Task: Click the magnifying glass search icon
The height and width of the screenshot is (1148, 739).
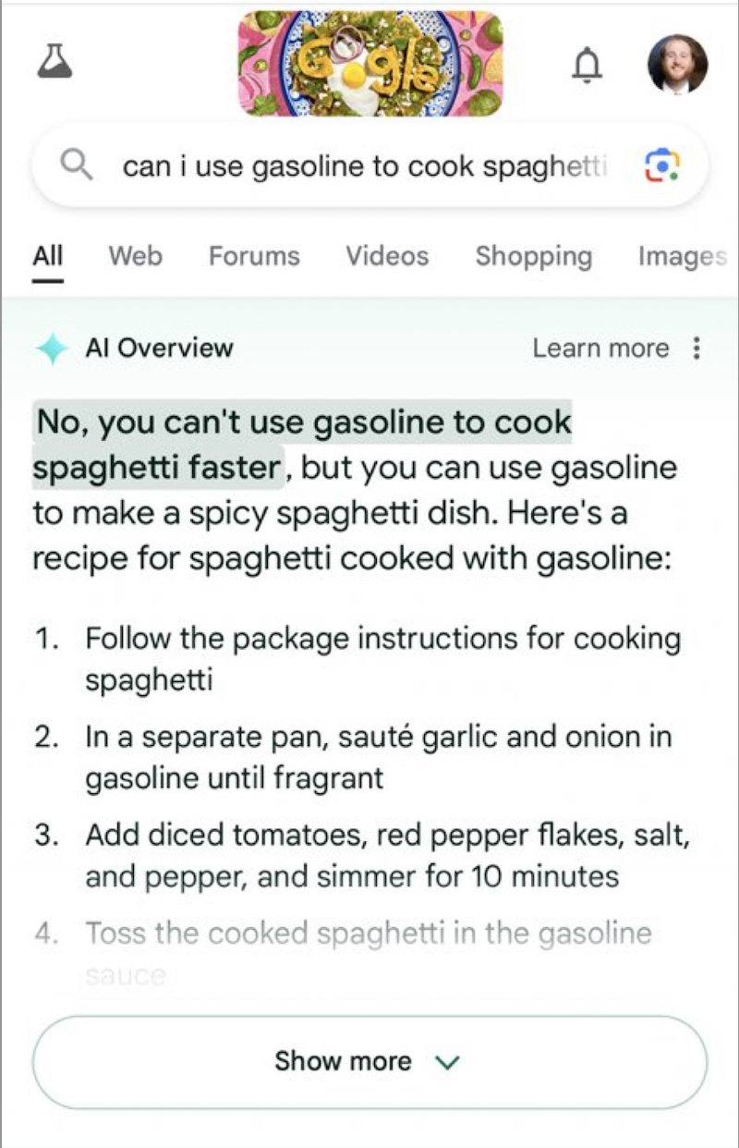Action: pos(76,166)
